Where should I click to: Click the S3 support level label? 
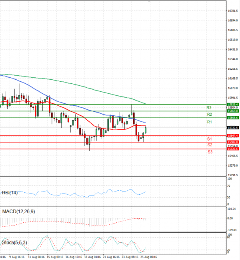[210, 152]
